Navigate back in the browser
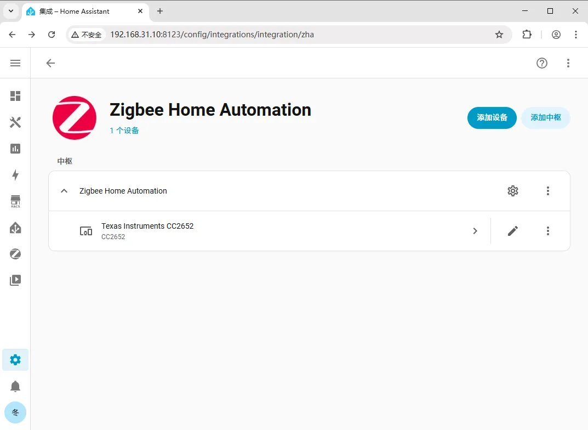The image size is (588, 430). coord(12,35)
